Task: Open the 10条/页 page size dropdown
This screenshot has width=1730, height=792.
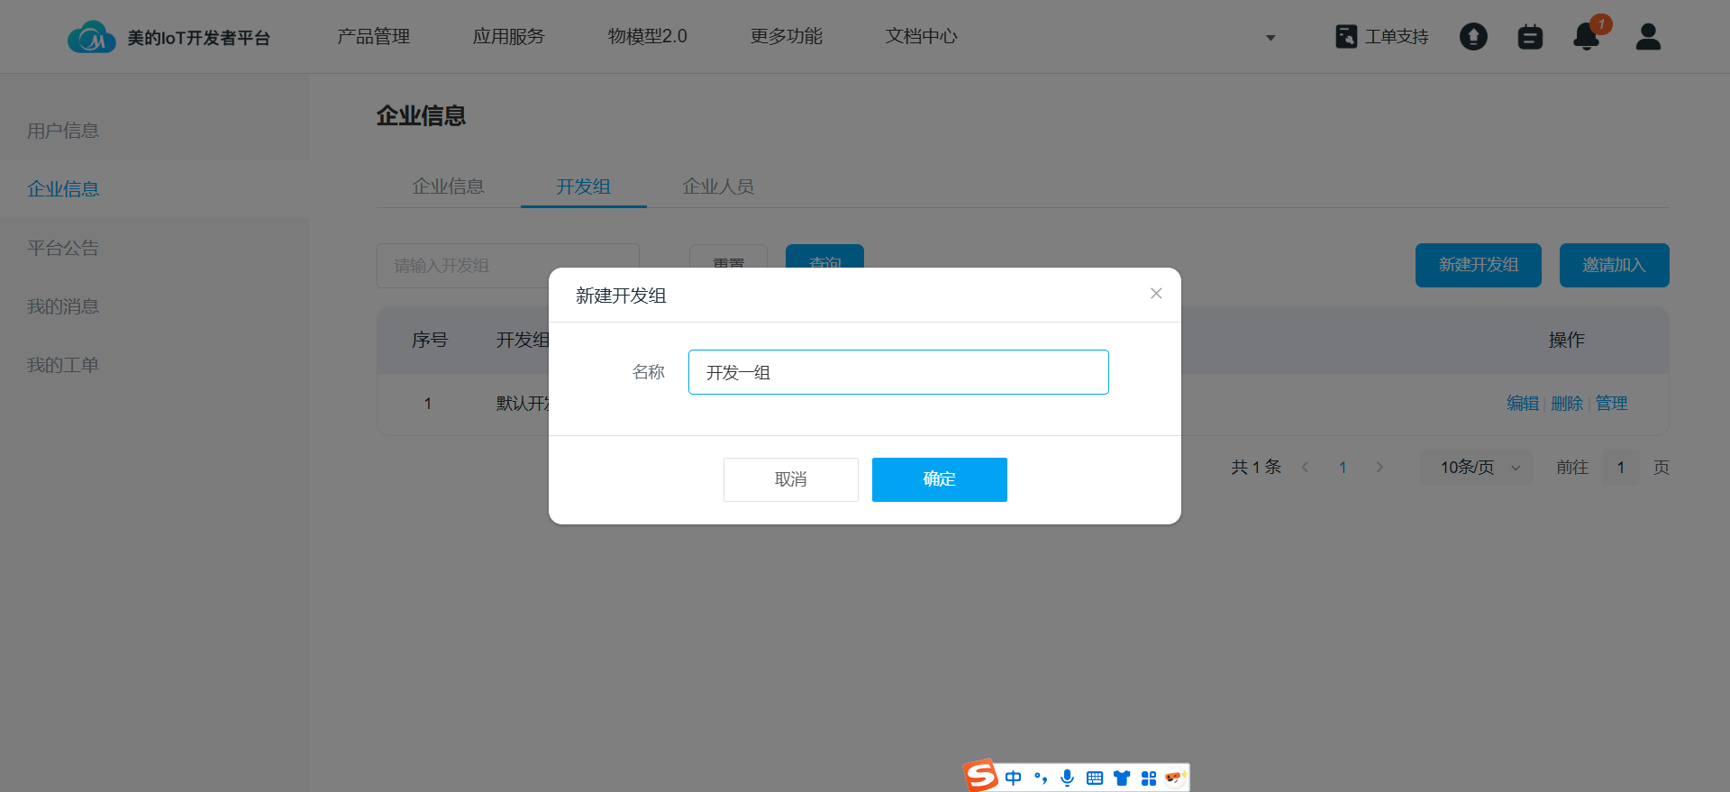Action: click(1478, 468)
